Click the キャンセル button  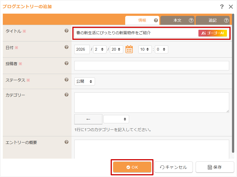pos(174,167)
